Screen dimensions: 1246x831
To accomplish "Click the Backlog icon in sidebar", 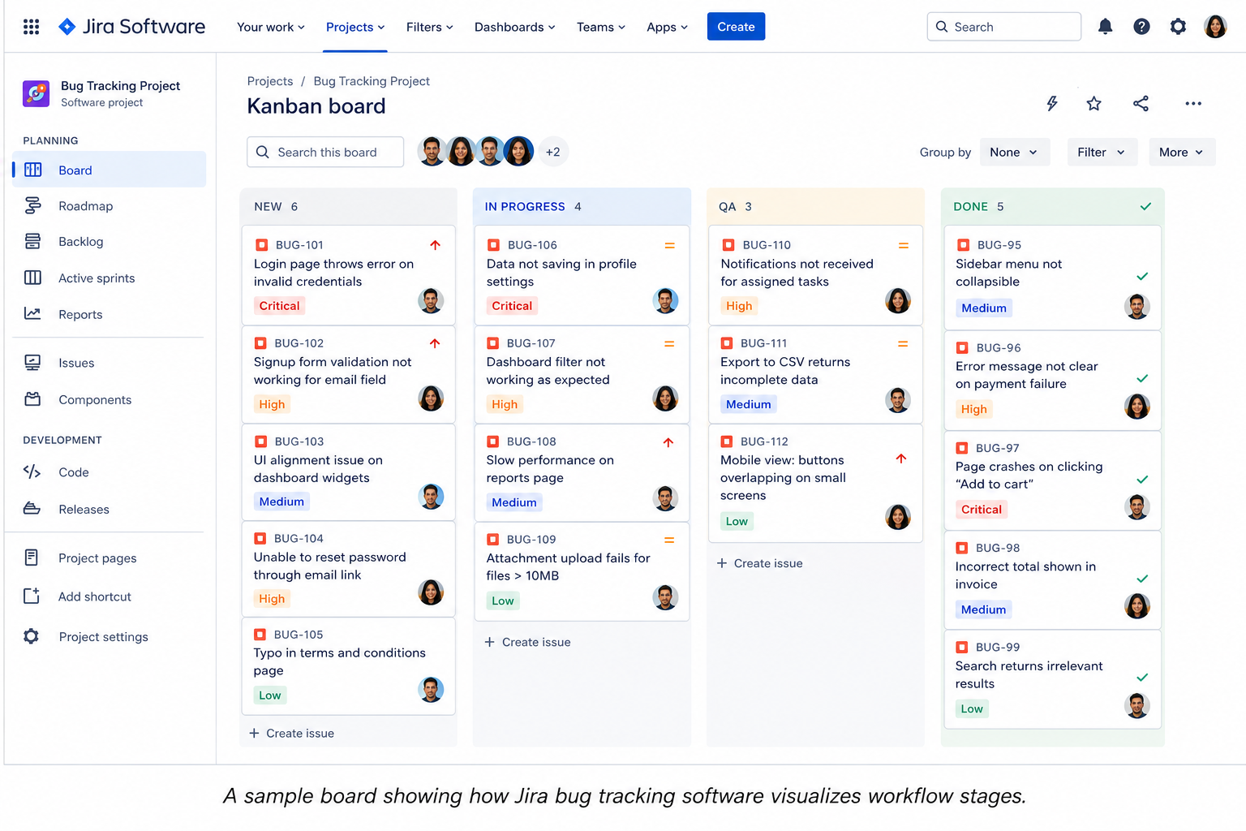I will (x=32, y=241).
